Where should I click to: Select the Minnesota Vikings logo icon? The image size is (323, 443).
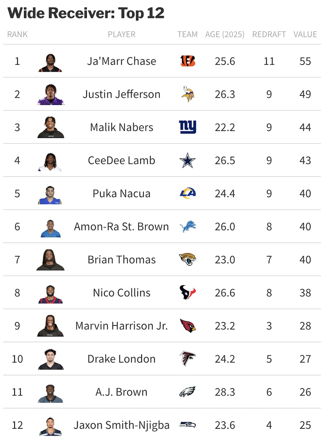coord(188,94)
